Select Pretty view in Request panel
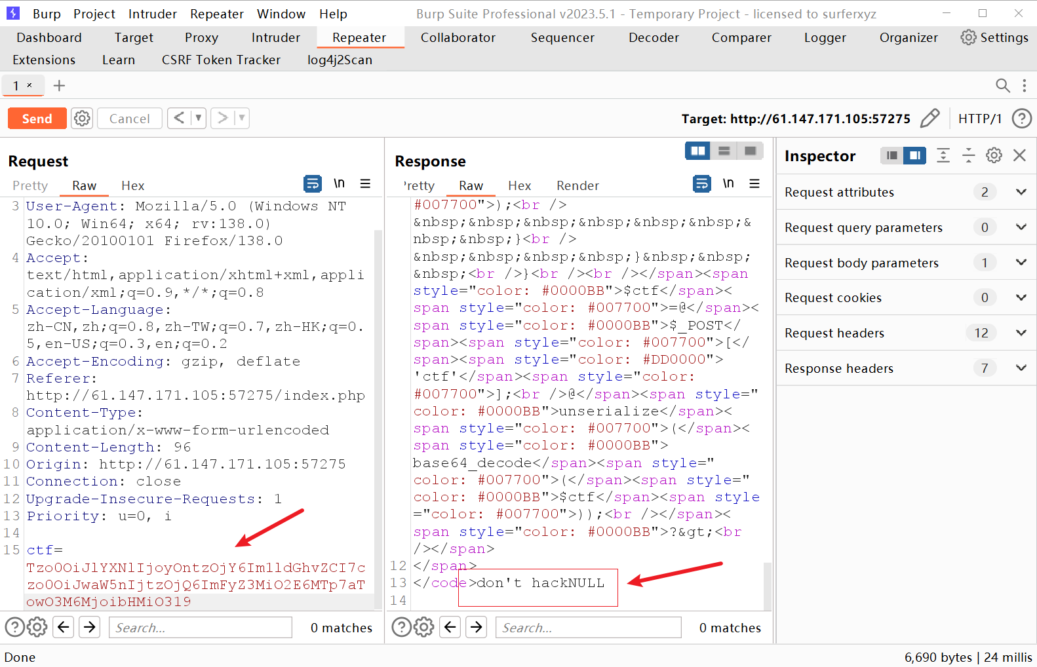Screen dimensions: 1037x667 tap(30, 185)
